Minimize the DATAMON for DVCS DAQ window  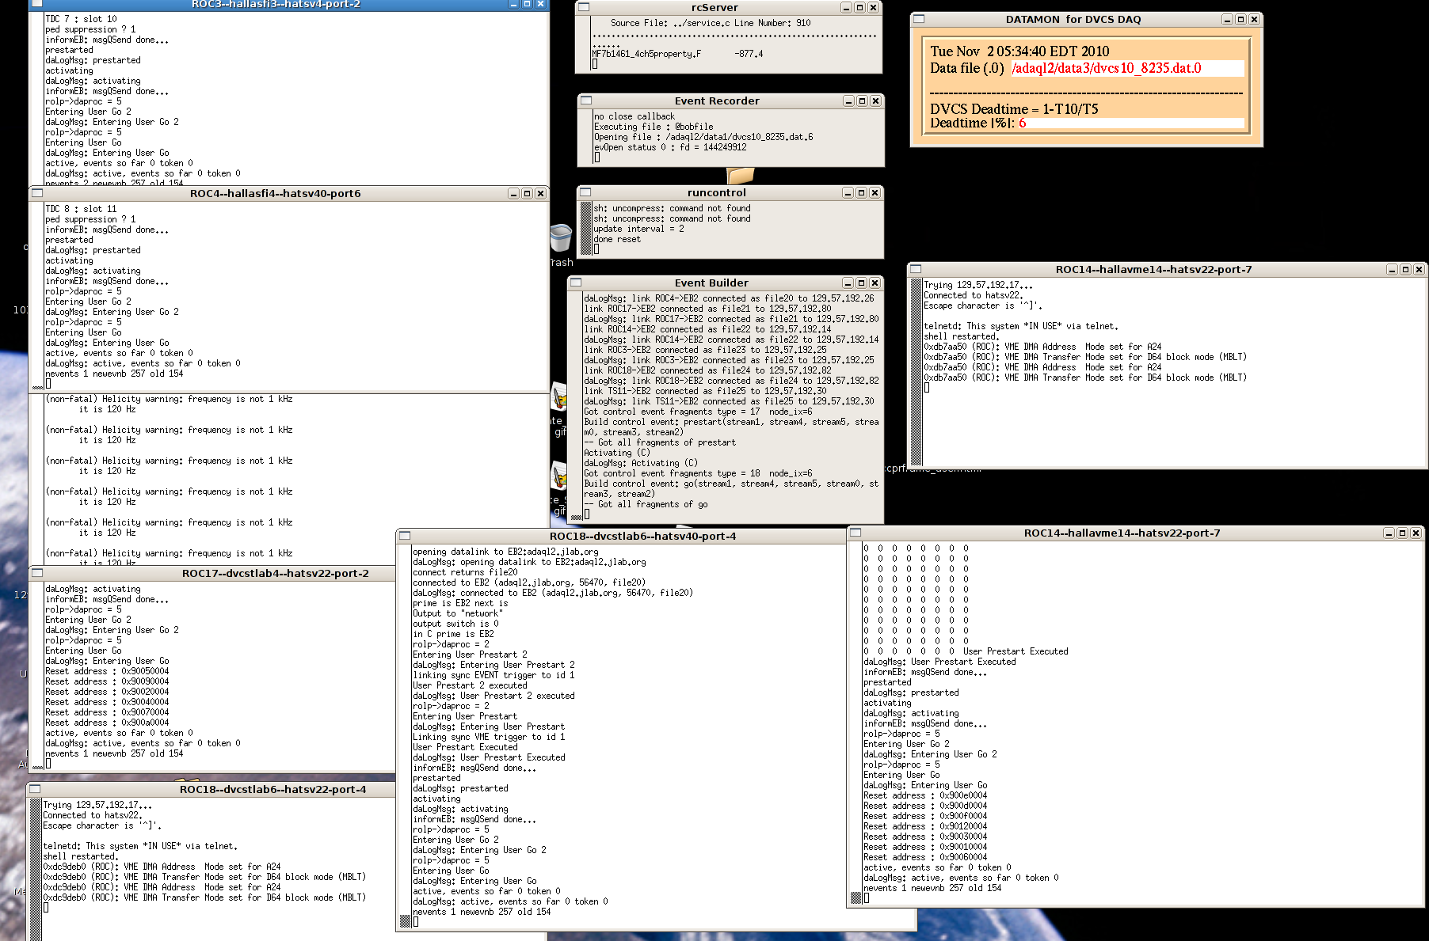coord(1227,19)
